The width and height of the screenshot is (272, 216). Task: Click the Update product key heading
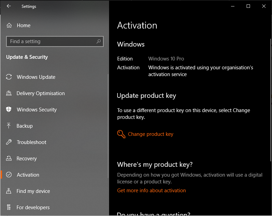tap(146, 96)
